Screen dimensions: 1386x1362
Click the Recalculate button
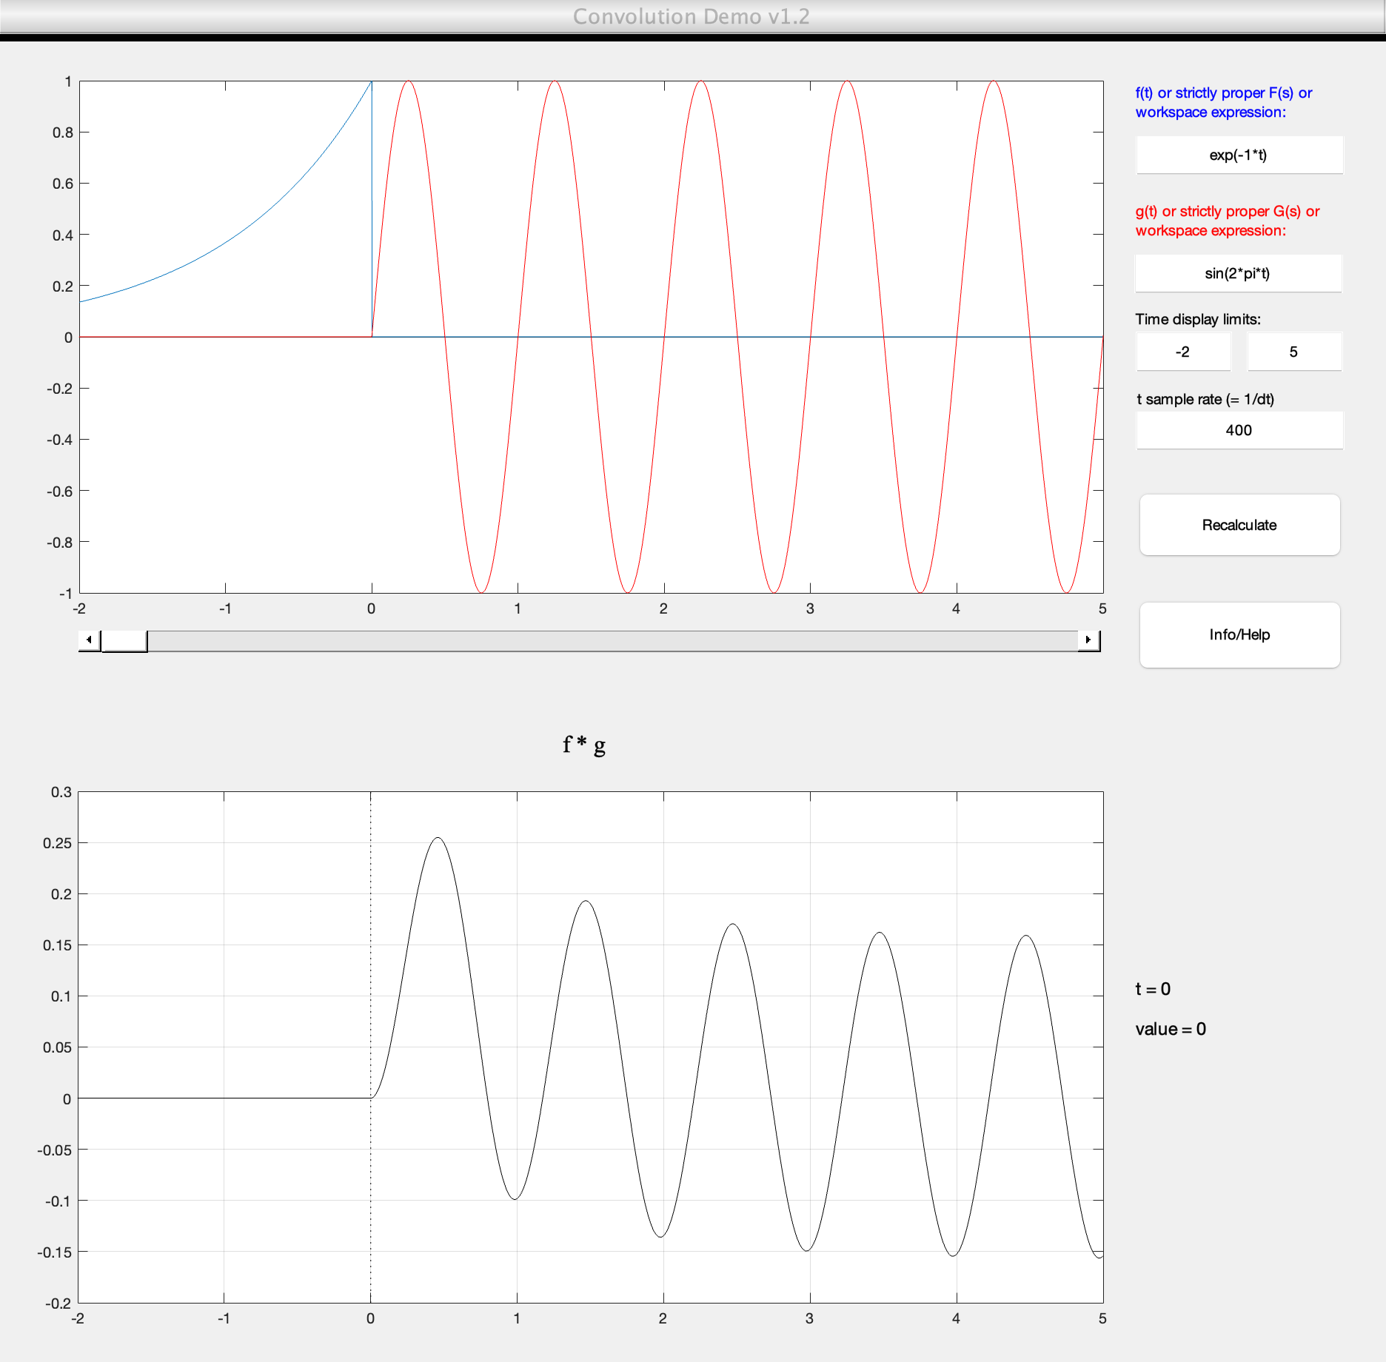[1239, 525]
